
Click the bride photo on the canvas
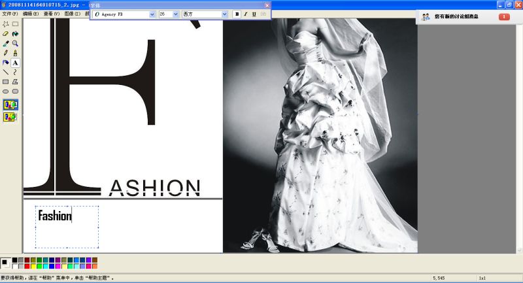(x=320, y=135)
